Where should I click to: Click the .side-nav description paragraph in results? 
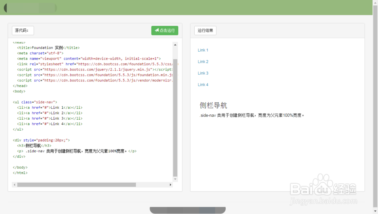point(252,115)
